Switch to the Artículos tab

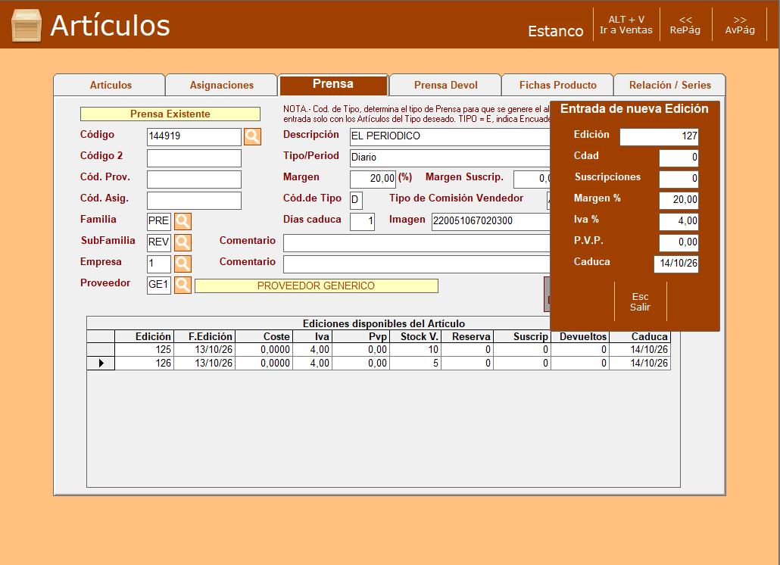tap(110, 85)
